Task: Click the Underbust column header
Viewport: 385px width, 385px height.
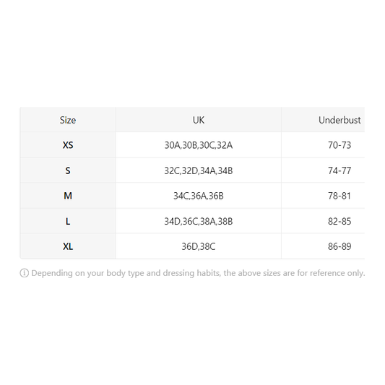Action: [x=339, y=120]
